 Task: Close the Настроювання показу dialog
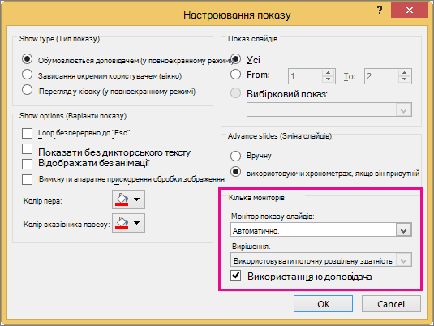[409, 10]
